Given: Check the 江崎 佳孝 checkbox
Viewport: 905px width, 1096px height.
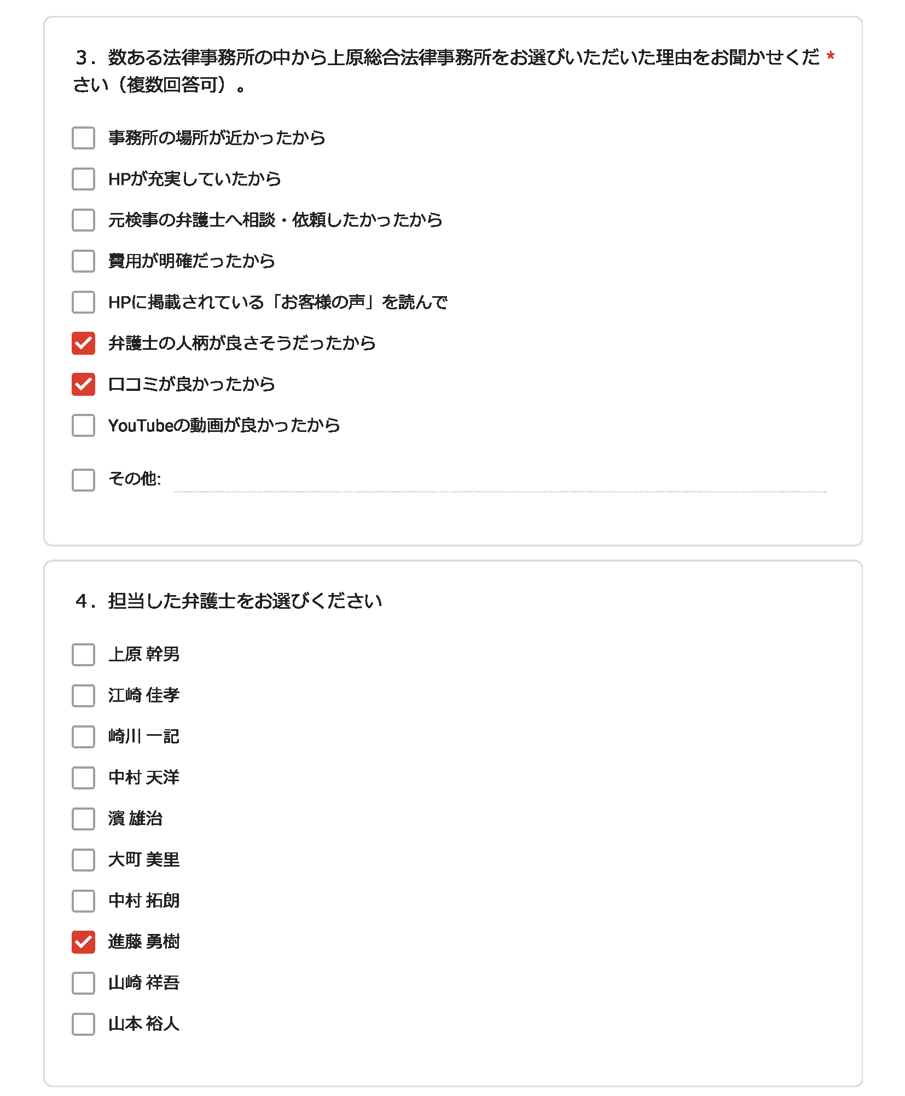Looking at the screenshot, I should coord(83,695).
